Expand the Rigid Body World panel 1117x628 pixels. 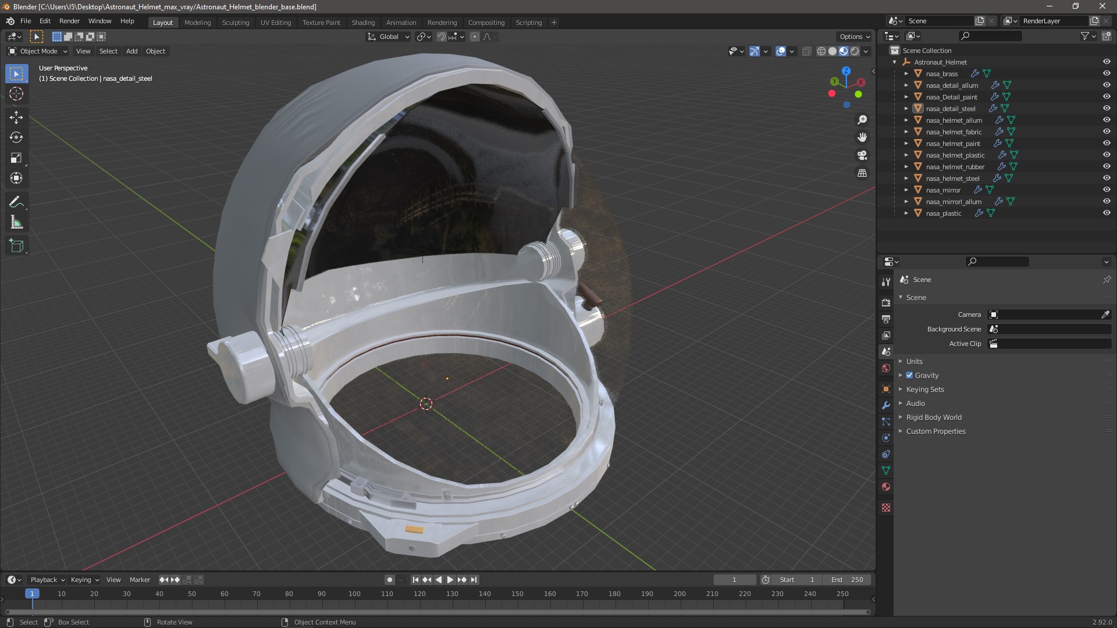(x=933, y=417)
